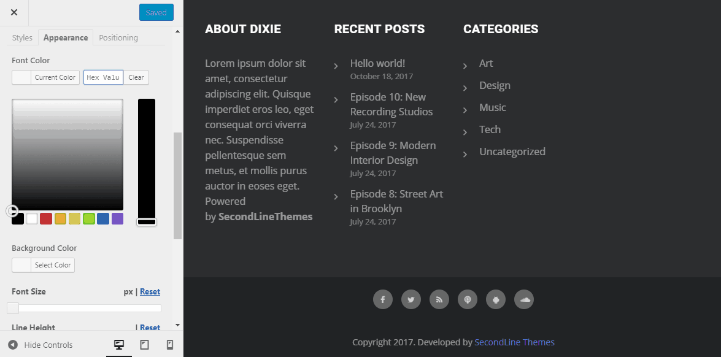This screenshot has height=357, width=721.
Task: Click the Apple Podcasts icon in footer
Action: click(x=468, y=299)
